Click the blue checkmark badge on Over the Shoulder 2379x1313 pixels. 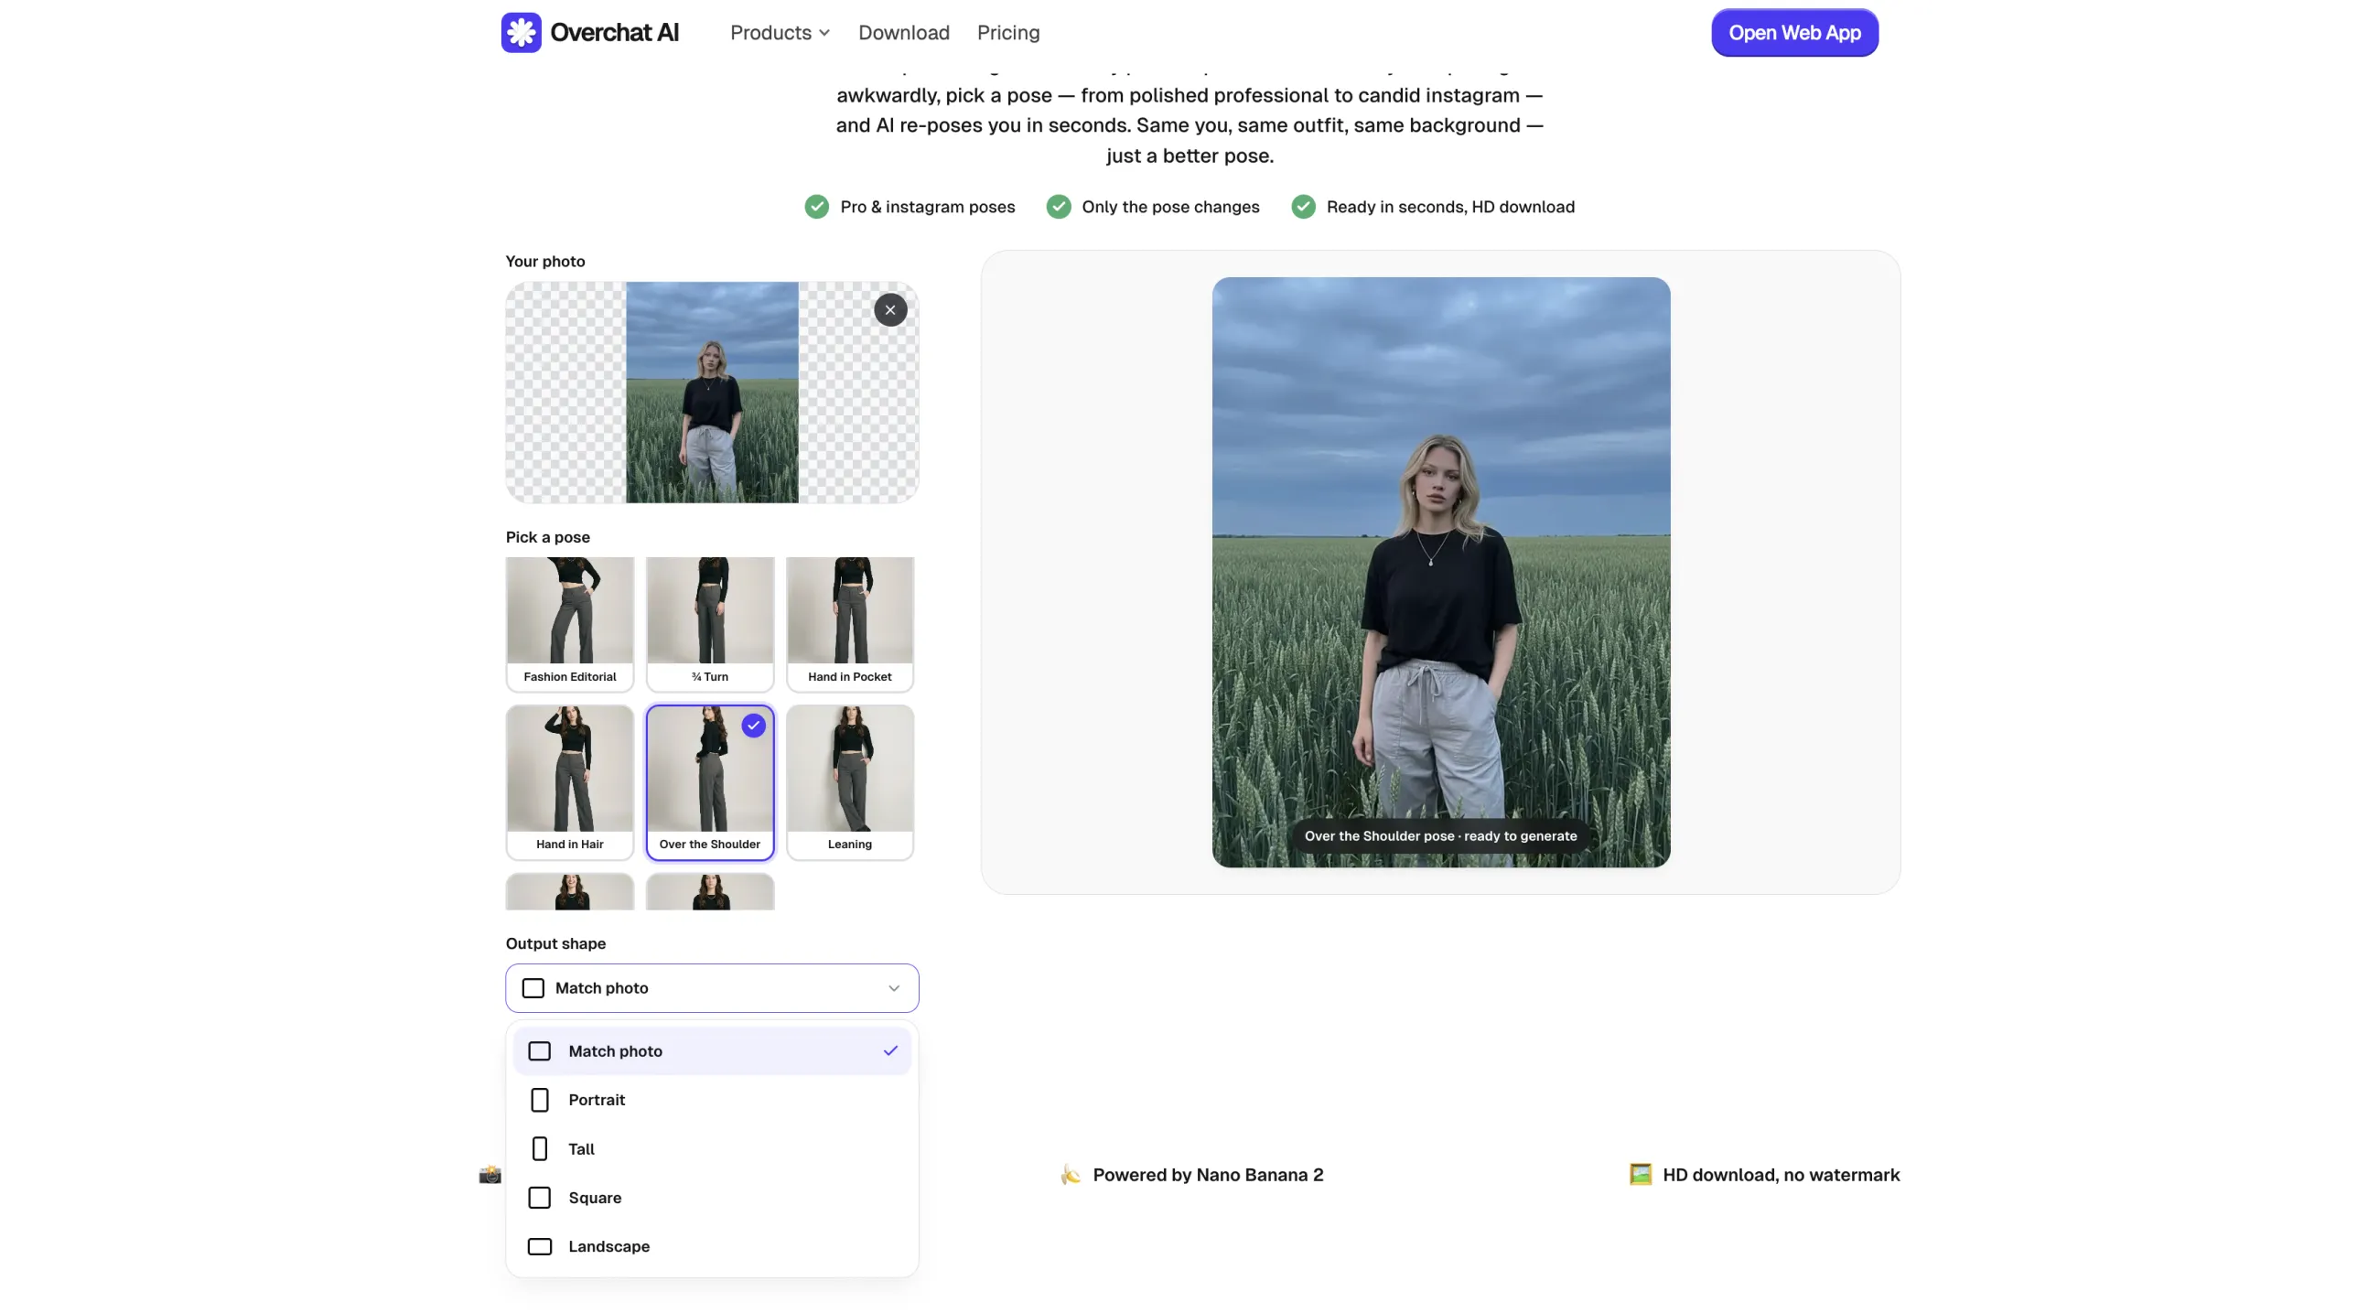[x=754, y=726]
